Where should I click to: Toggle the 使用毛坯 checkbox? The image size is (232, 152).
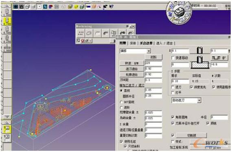pos(121,141)
